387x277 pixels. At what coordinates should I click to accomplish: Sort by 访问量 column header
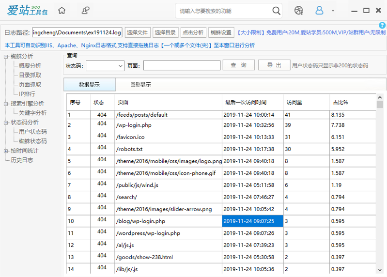point(306,102)
